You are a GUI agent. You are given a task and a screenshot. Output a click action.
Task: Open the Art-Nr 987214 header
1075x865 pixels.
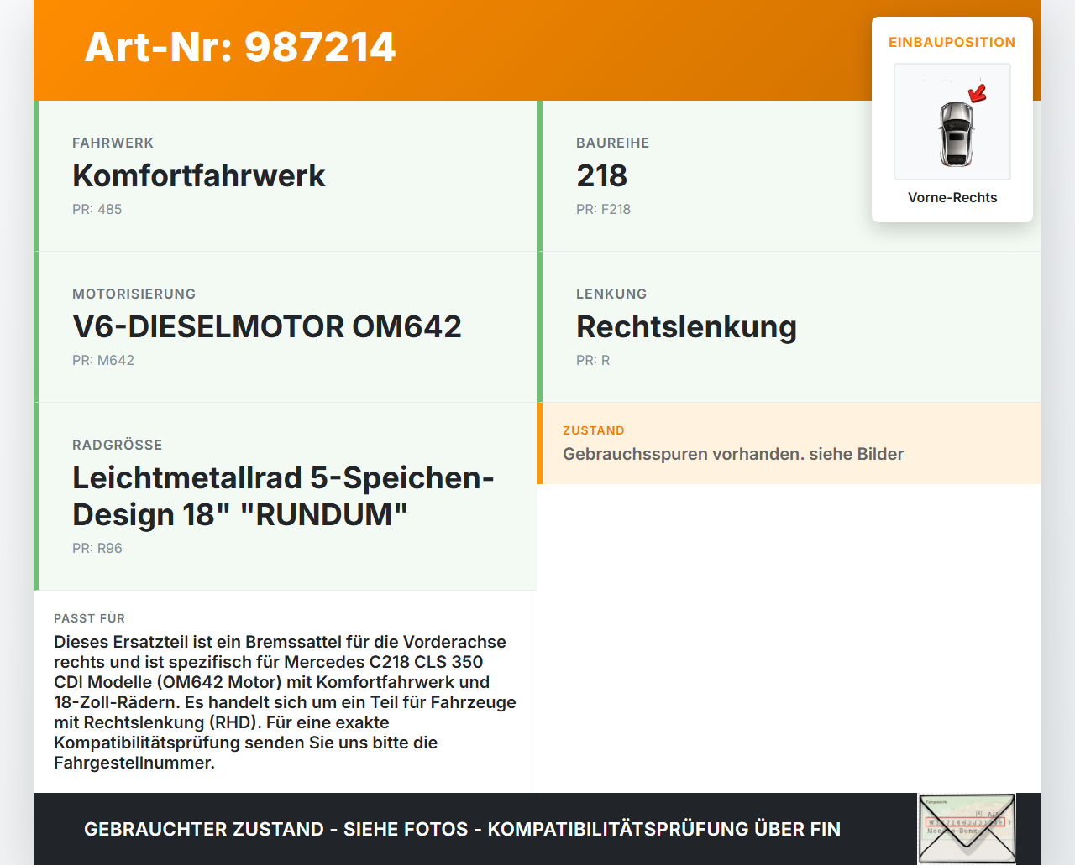click(x=240, y=48)
